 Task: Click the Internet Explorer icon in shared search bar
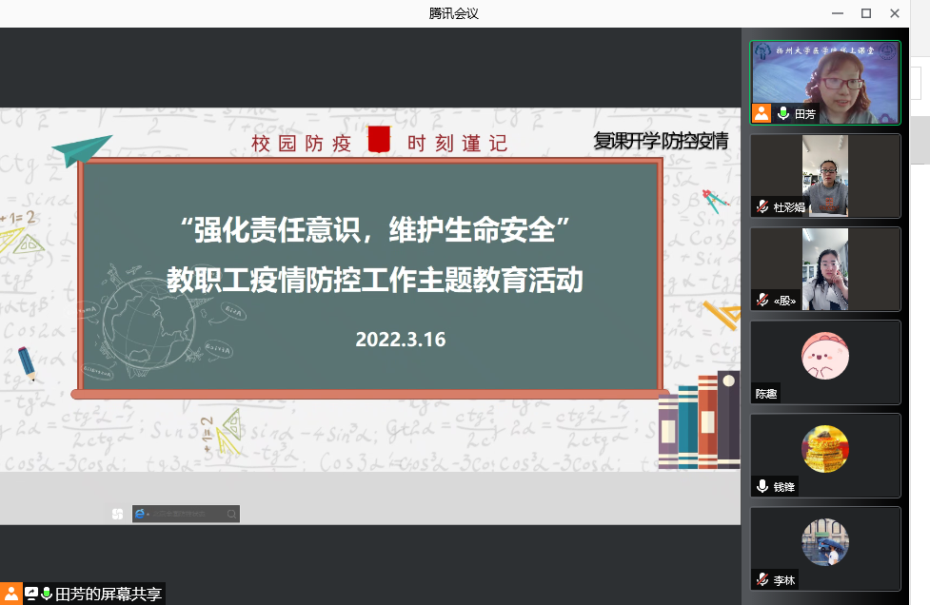coord(141,514)
